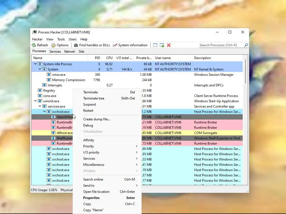Collapse the highlighted svchost.exe node
This screenshot has width=286, height=214.
pos(44,111)
